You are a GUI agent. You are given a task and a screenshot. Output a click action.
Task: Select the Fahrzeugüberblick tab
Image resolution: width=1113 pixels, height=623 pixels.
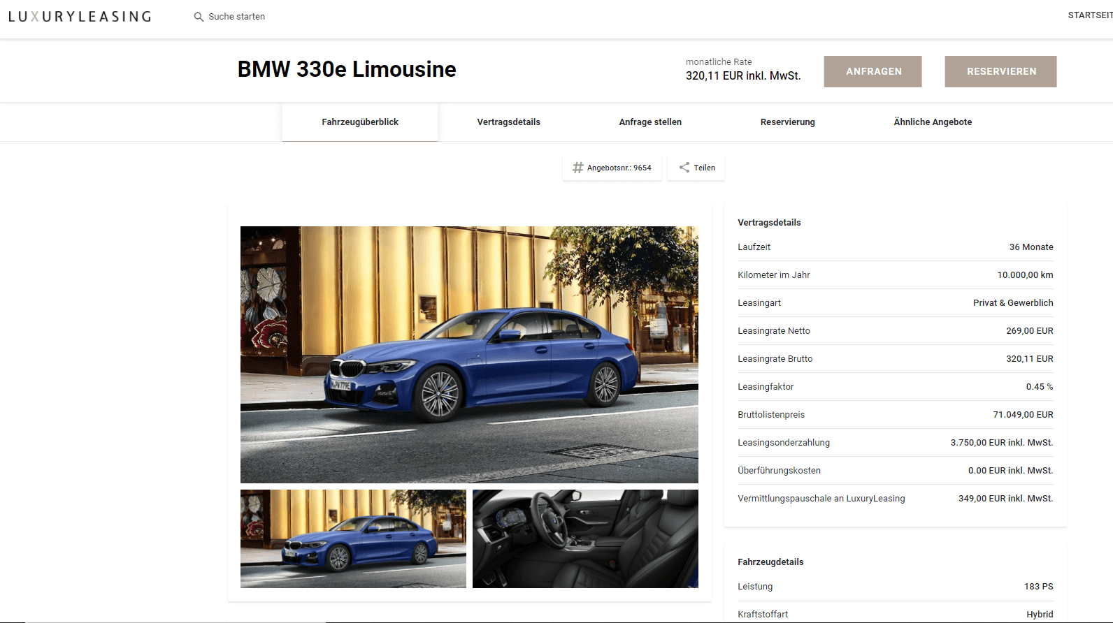tap(360, 122)
